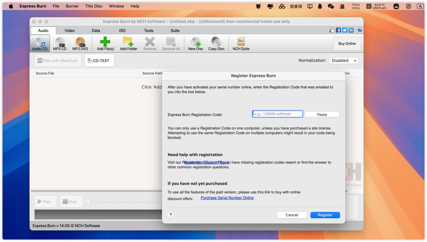Click the Paste button beside the code field
This screenshot has height=242, width=427.
click(322, 115)
